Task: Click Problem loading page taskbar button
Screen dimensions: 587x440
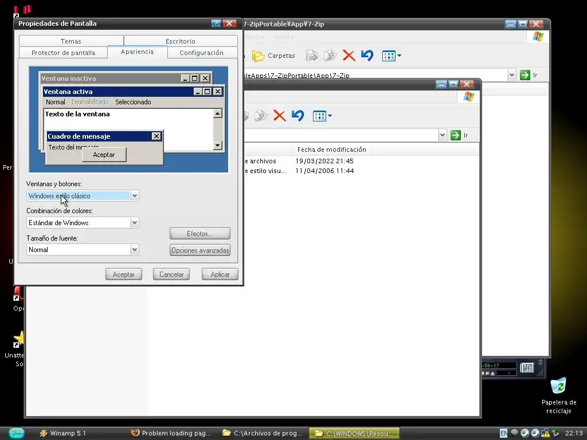Action: pos(172,433)
